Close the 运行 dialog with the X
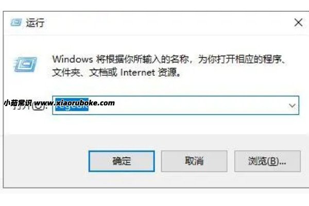Image resolution: width=309 pixels, height=206 pixels. click(x=298, y=23)
